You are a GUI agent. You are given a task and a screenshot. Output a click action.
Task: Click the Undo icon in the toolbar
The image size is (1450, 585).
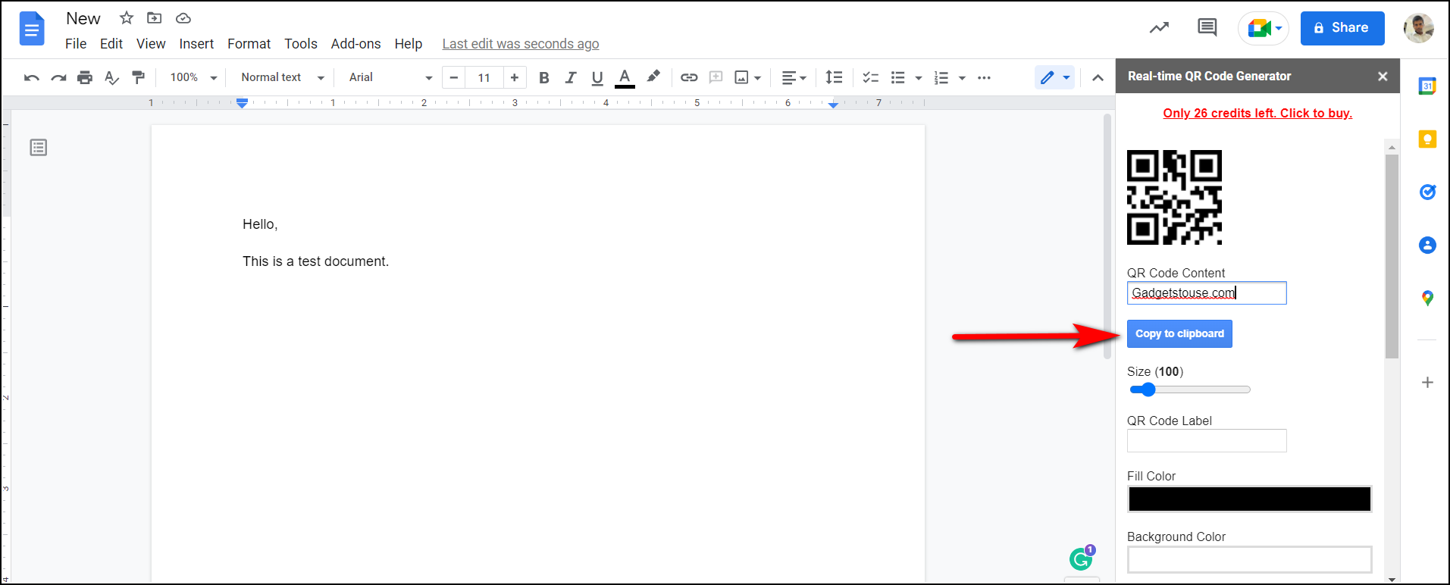[31, 77]
